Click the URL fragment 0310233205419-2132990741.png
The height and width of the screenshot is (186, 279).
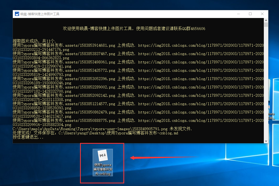(x=42, y=66)
